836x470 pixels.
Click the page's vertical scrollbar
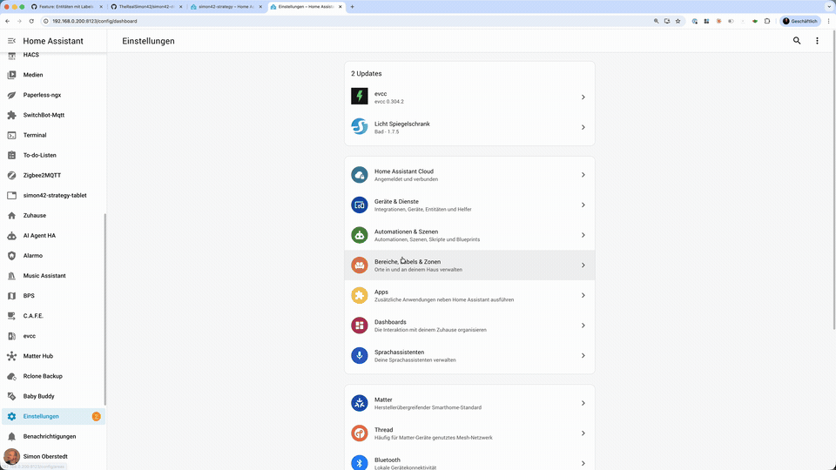point(833,178)
